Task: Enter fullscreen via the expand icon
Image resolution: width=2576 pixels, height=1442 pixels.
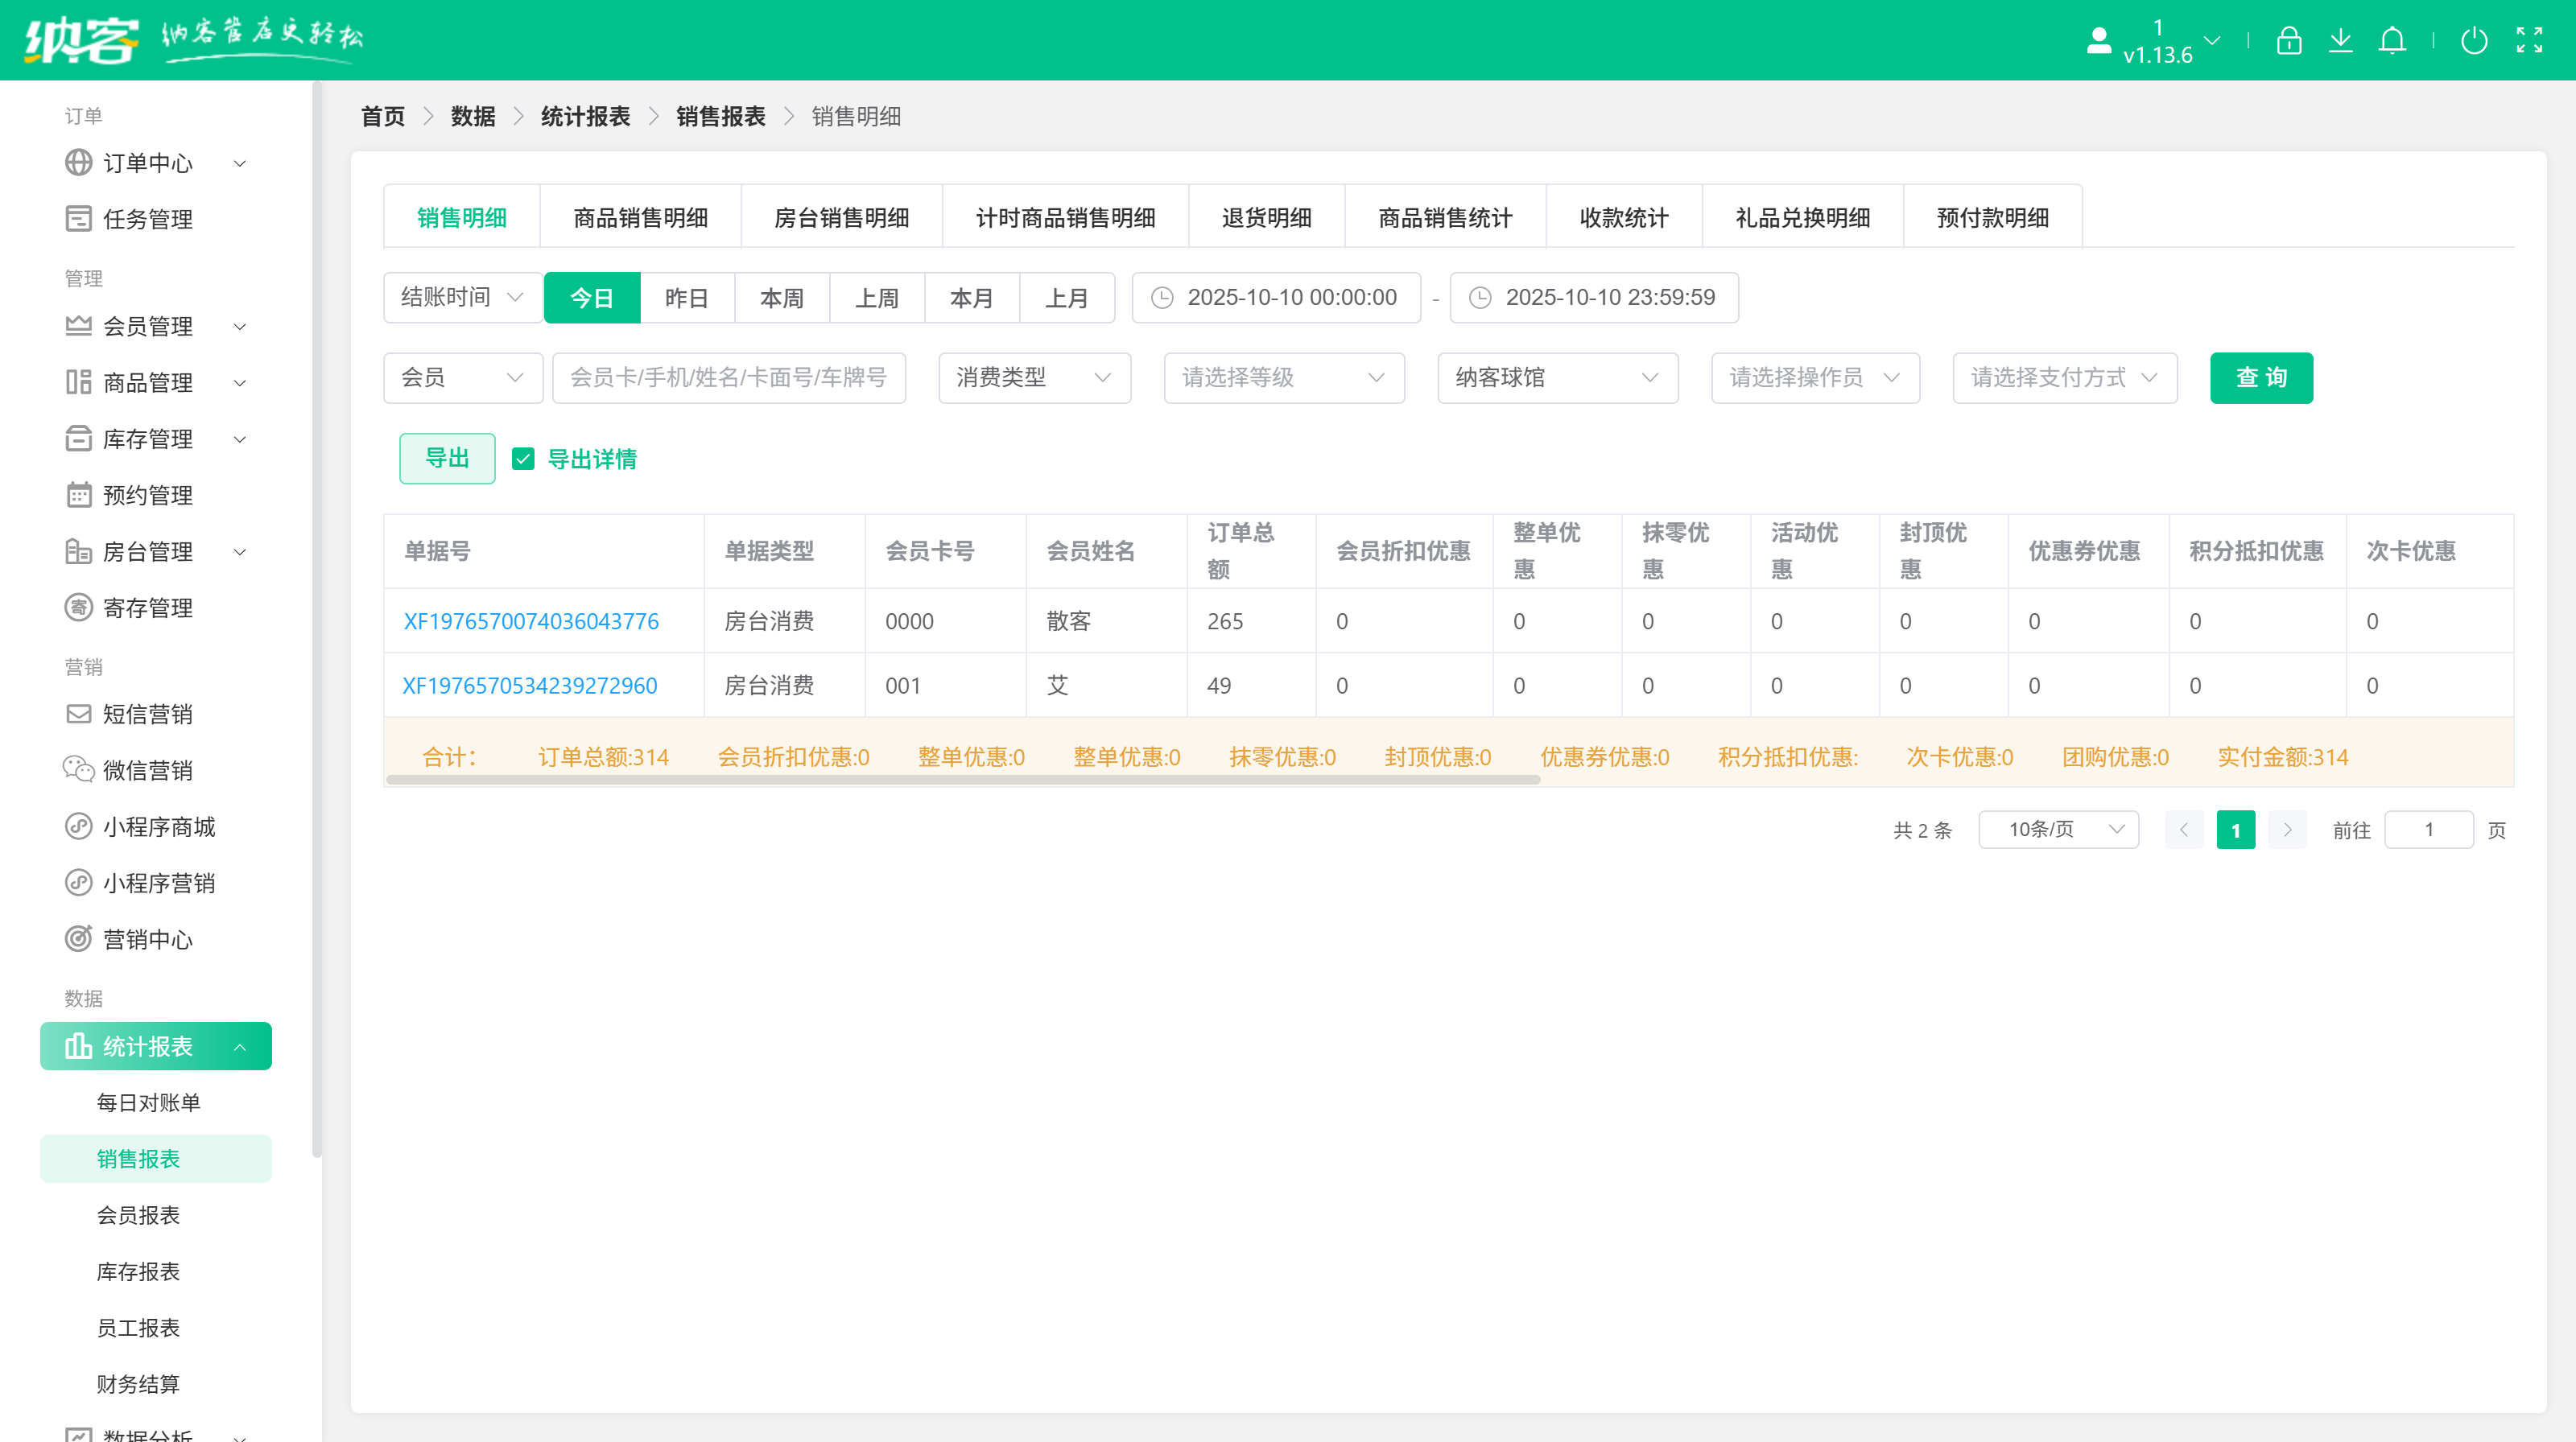Action: point(2531,40)
